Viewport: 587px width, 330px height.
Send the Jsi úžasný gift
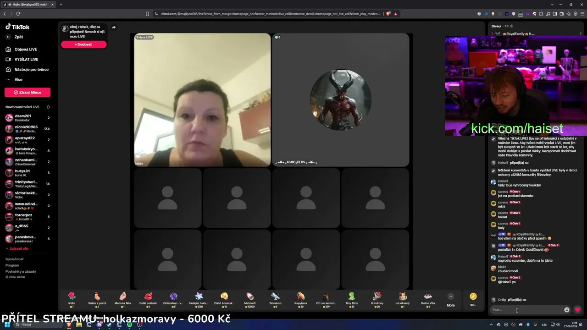click(403, 299)
